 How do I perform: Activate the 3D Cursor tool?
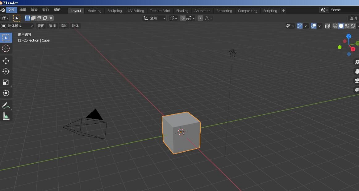6,48
